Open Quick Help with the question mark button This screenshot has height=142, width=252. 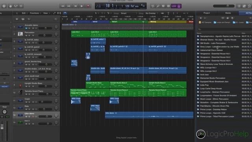pyautogui.click(x=4, y=6)
